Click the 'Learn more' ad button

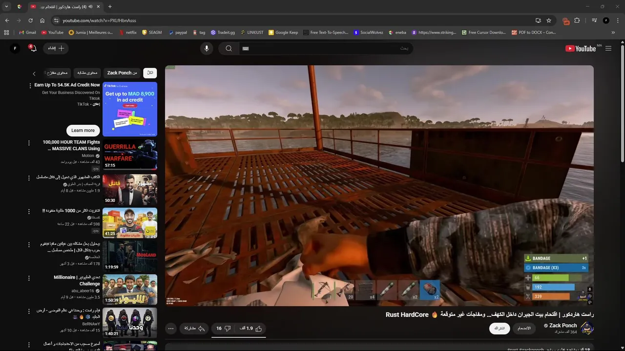[x=83, y=130]
